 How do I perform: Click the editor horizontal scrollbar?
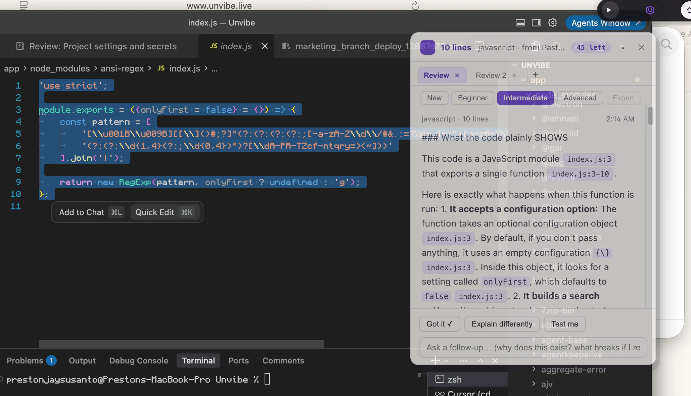pyautogui.click(x=181, y=344)
